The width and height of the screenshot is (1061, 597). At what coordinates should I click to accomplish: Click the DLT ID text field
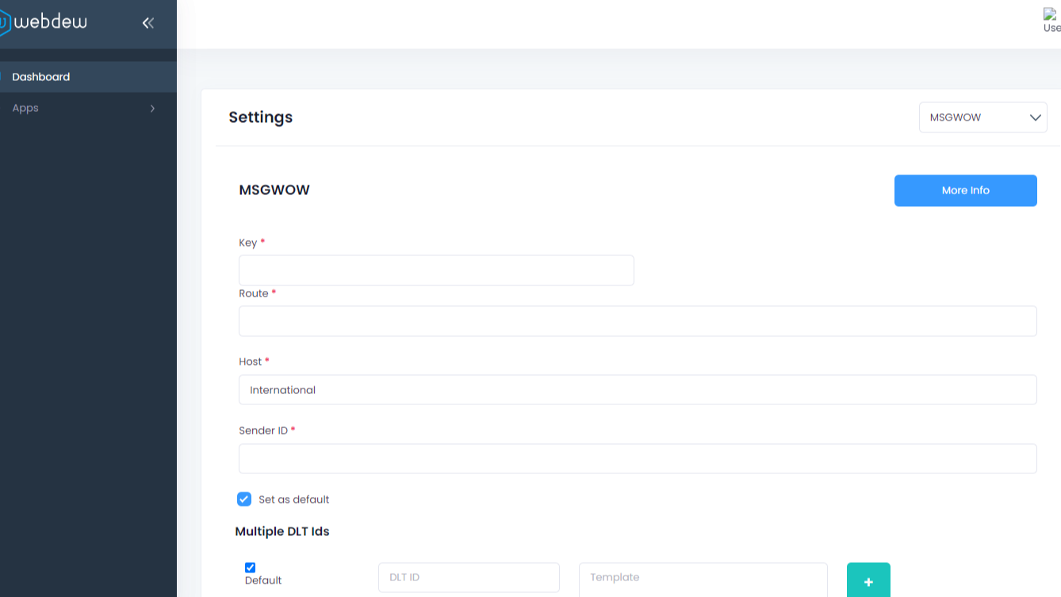[x=469, y=577]
